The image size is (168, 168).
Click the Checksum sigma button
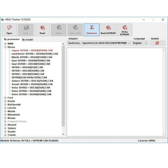(x=92, y=30)
